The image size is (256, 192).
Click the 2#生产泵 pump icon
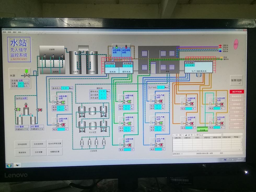coord(159,123)
